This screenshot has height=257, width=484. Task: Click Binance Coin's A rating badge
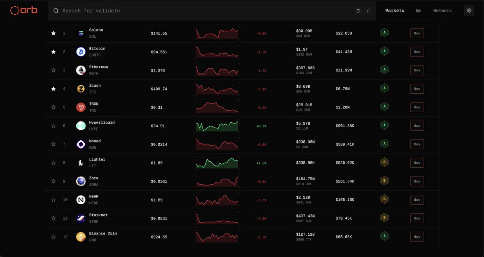point(384,236)
